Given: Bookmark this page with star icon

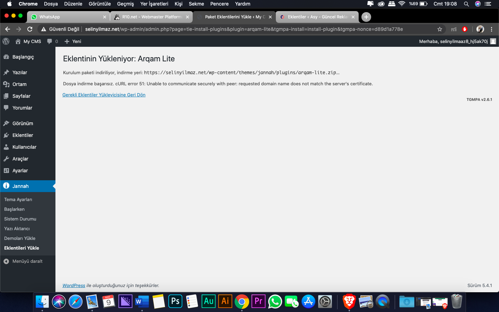Looking at the screenshot, I should 440,29.
